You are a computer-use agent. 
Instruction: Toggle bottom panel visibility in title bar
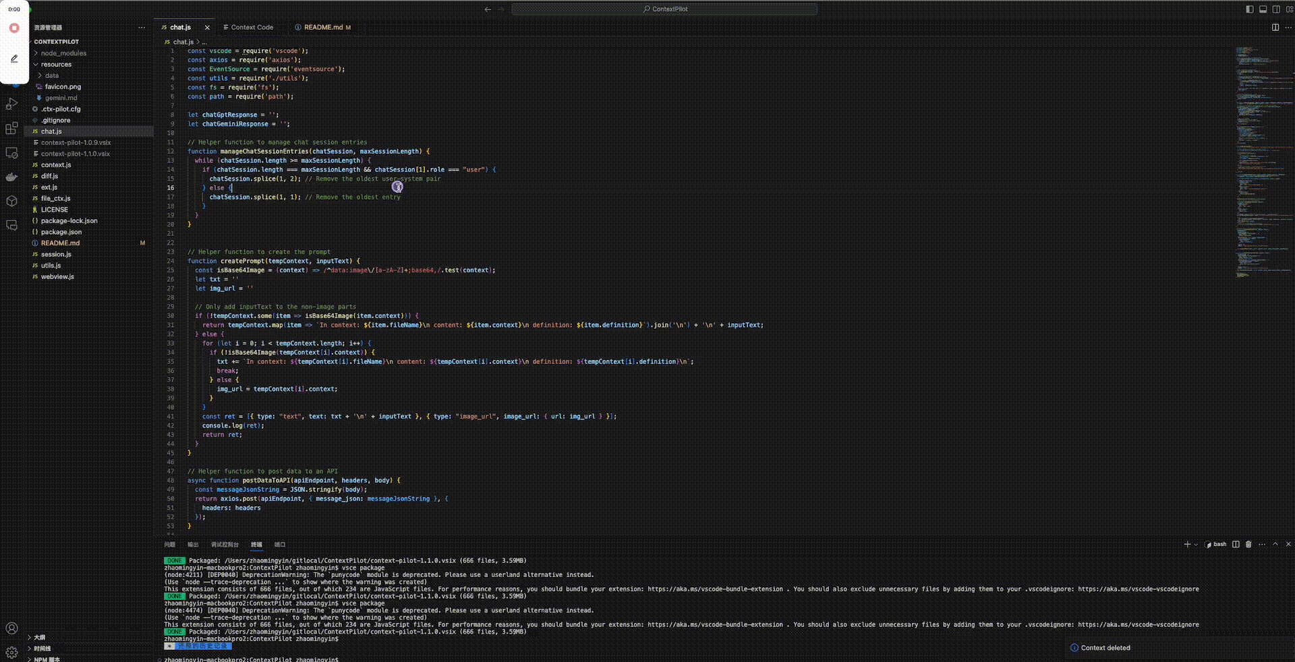point(1263,9)
